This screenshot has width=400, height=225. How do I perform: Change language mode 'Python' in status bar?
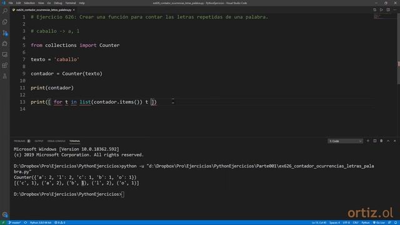366,222
